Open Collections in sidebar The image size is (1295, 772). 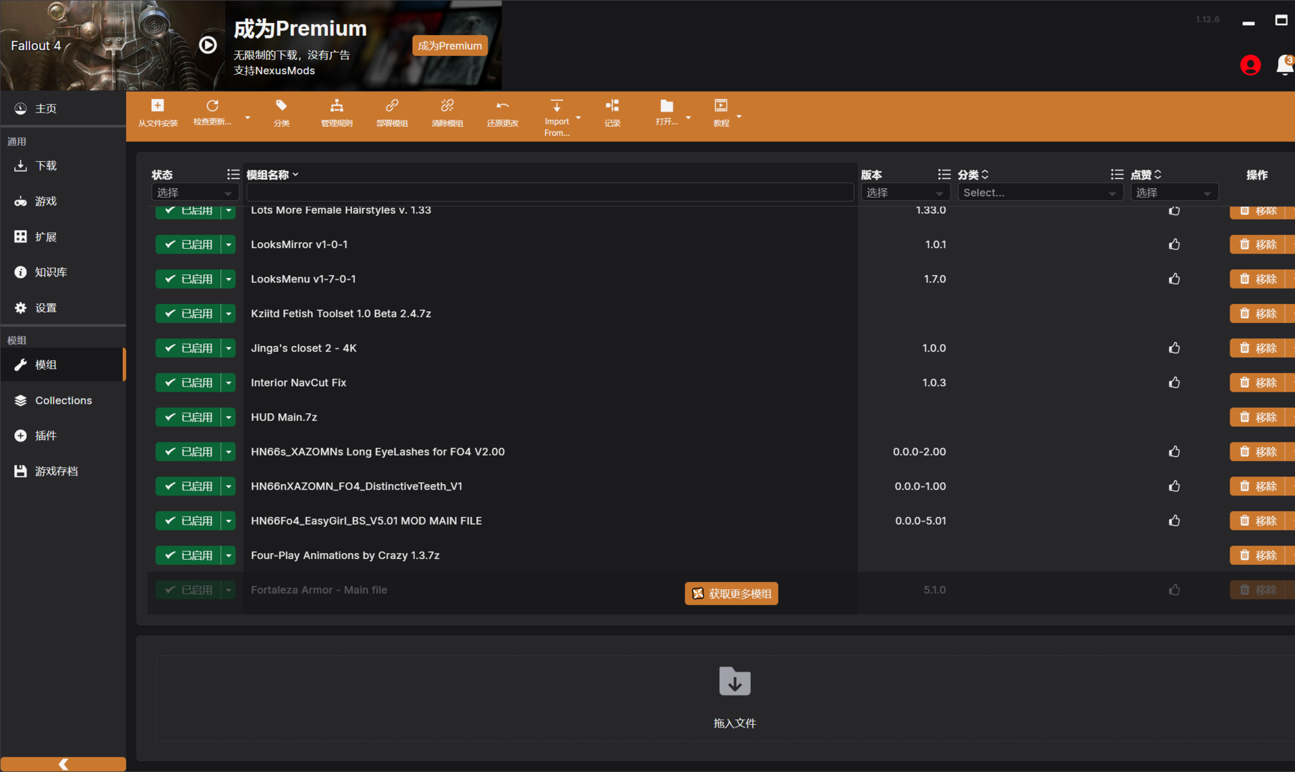tap(63, 400)
